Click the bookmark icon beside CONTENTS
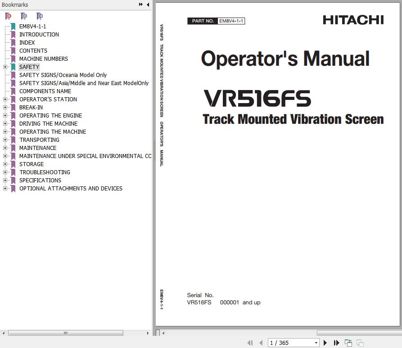 (x=13, y=51)
